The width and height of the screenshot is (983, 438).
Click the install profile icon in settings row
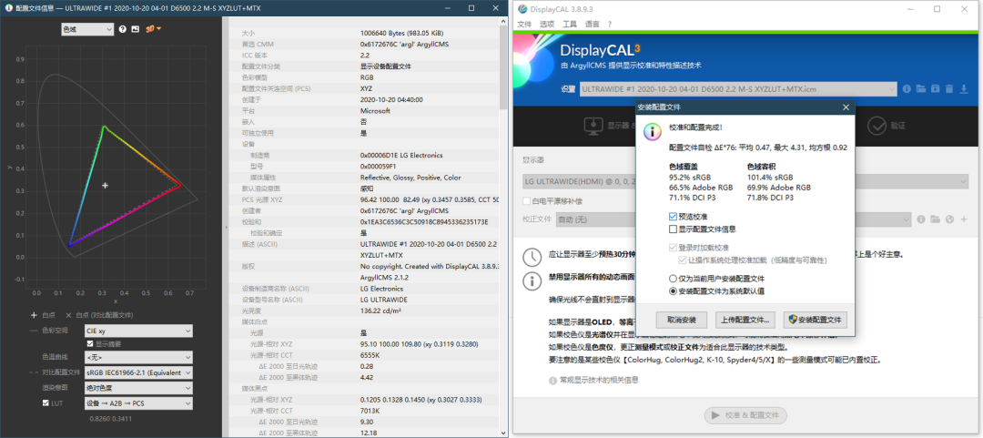936,89
